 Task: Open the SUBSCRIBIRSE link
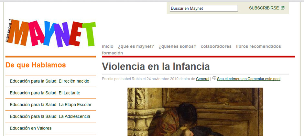coord(264,8)
